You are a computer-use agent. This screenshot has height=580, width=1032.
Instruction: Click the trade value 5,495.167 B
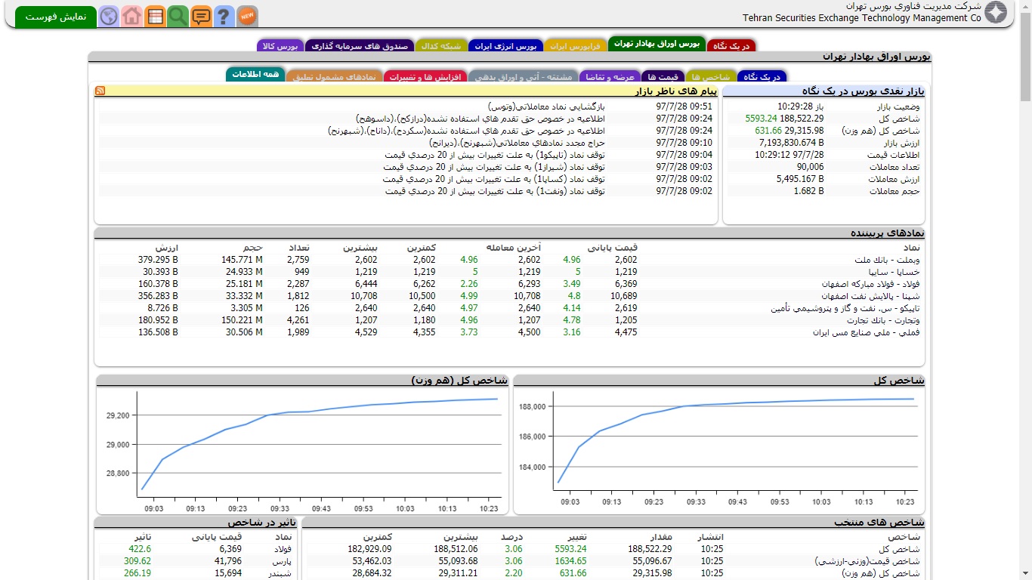pos(800,179)
